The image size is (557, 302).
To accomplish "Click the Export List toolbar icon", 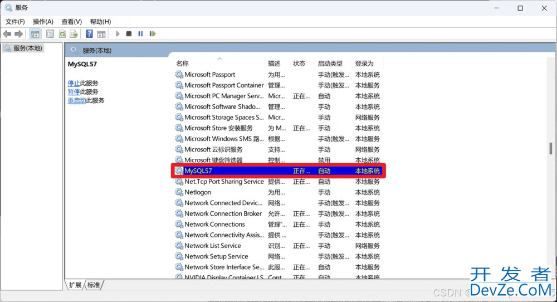I will (74, 34).
